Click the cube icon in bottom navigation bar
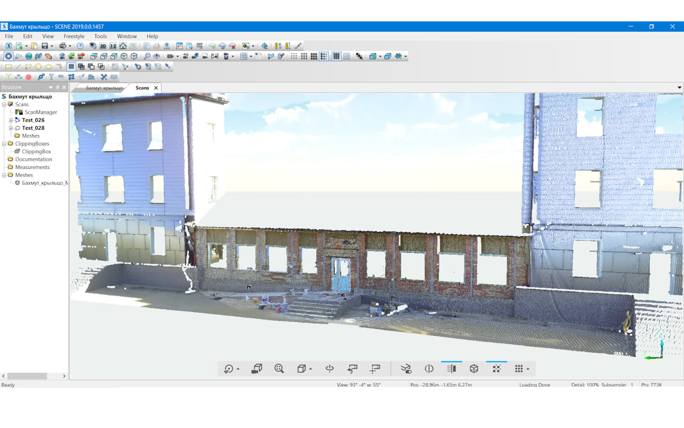Viewport: 684px width, 428px height. (474, 369)
